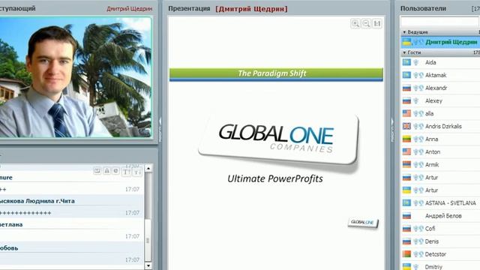
Task: Select host Дмитрий Щедрин in user list
Action: coord(440,42)
